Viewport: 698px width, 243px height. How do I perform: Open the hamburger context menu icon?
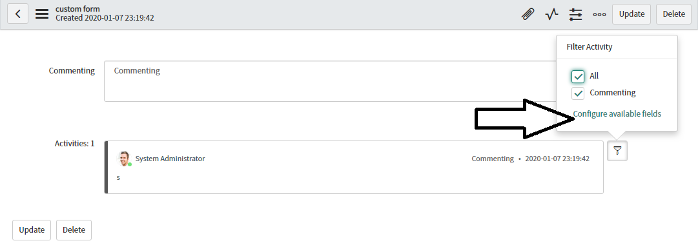pyautogui.click(x=42, y=14)
